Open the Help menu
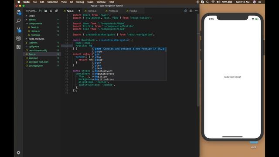 [x=112, y=2]
